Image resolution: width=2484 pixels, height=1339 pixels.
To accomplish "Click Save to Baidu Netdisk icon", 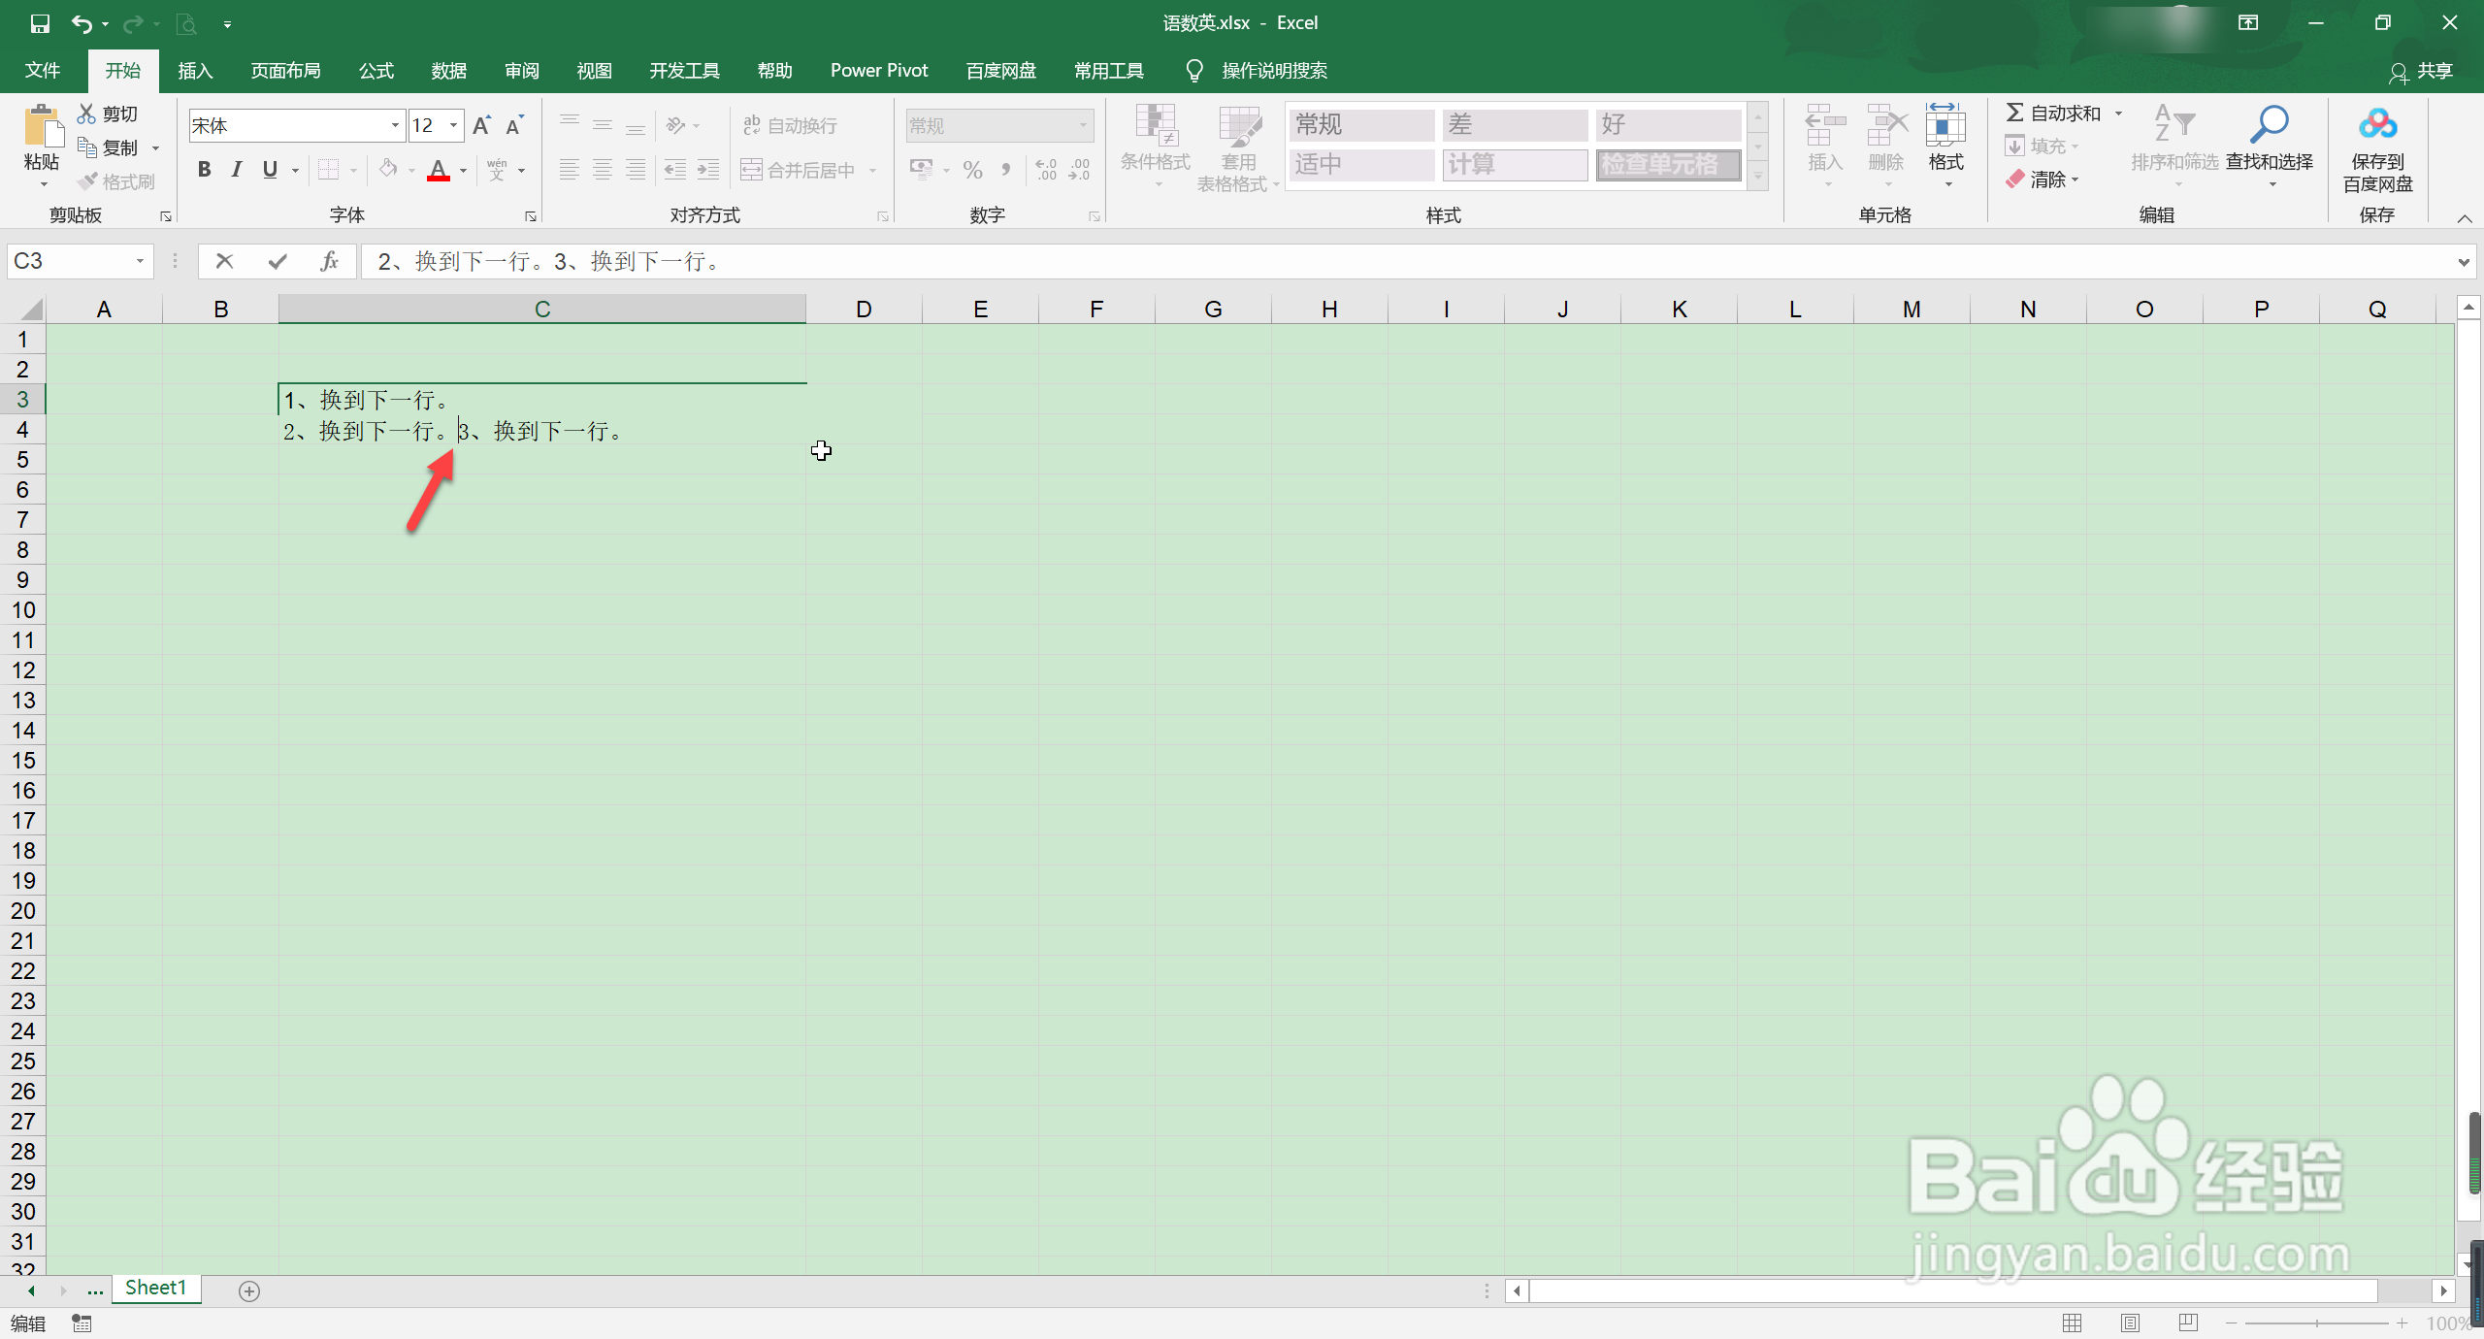I will (2377, 126).
